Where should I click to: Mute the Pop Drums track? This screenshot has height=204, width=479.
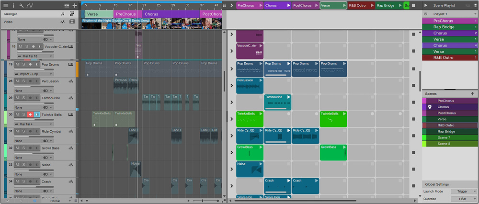point(17,64)
